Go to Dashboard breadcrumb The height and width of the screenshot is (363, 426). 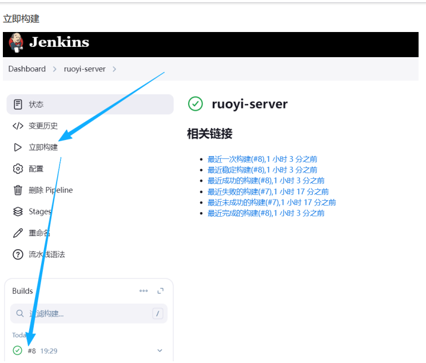[x=27, y=69]
